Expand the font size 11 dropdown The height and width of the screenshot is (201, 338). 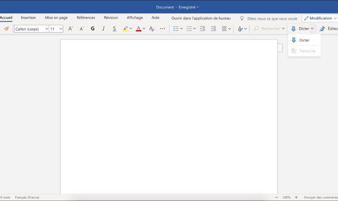point(60,29)
